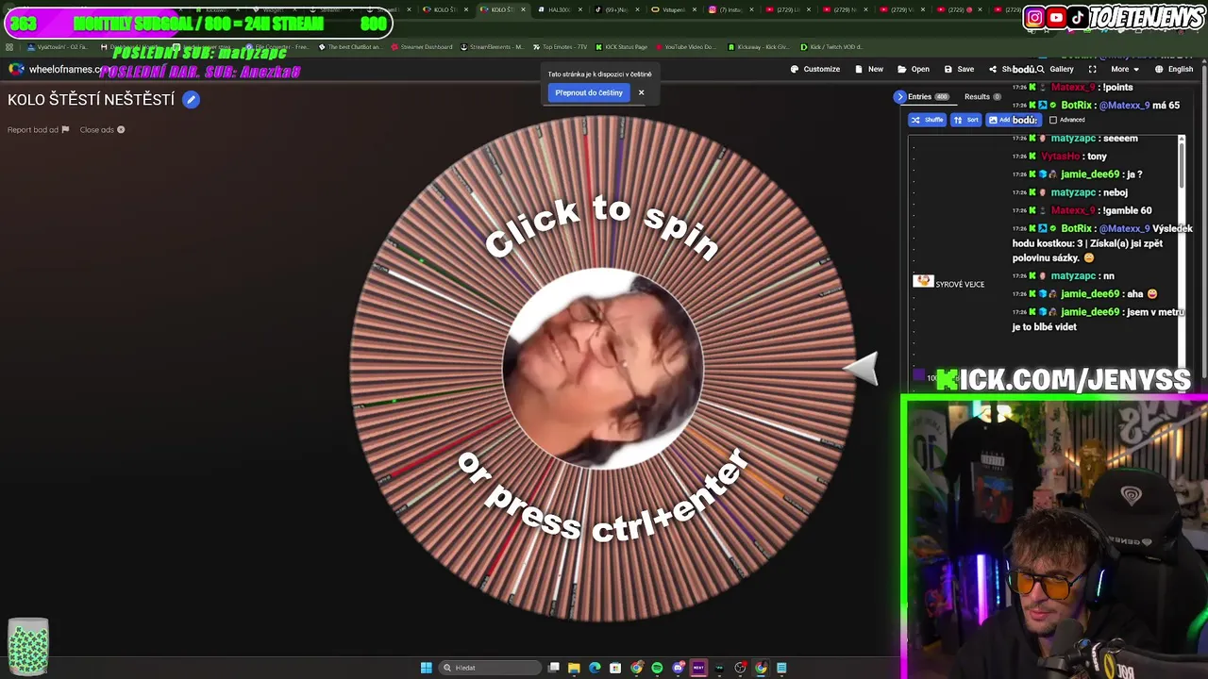Switch to the Entries tab
Image resolution: width=1208 pixels, height=679 pixels.
coord(927,96)
